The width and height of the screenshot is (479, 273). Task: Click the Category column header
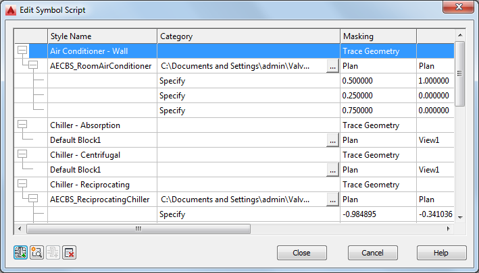pos(248,36)
